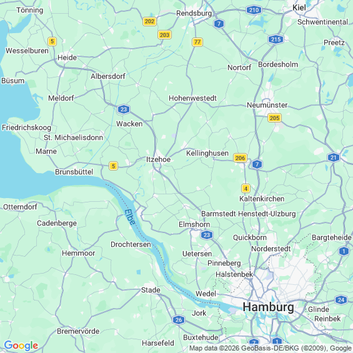
Task: Click the Google logo
Action: click(21, 346)
